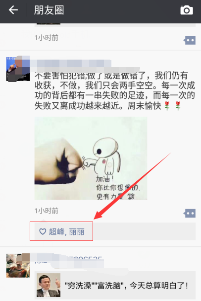Viewport: 201px width, 301px height.
Task: Open comment menu below the cartoon image
Action: (190, 213)
